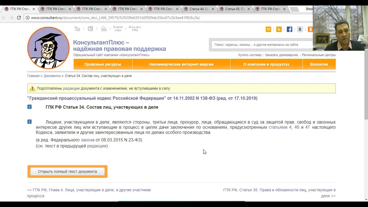Click the site search input field
Image resolution: width=368 pixels, height=207 pixels.
tap(262, 45)
